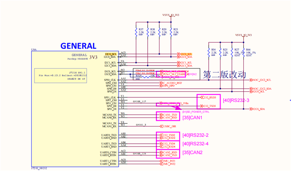Select the 232_TXD4 net label
This screenshot has width=291, height=171.
click(169, 144)
